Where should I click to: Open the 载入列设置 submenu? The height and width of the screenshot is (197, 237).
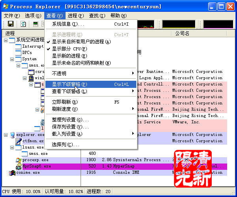click(x=91, y=134)
